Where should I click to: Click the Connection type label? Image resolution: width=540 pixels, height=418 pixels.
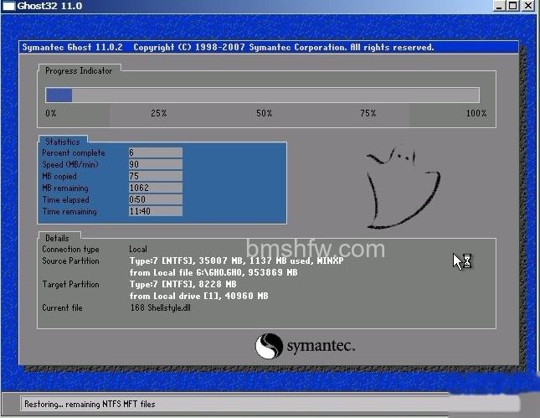[70, 249]
